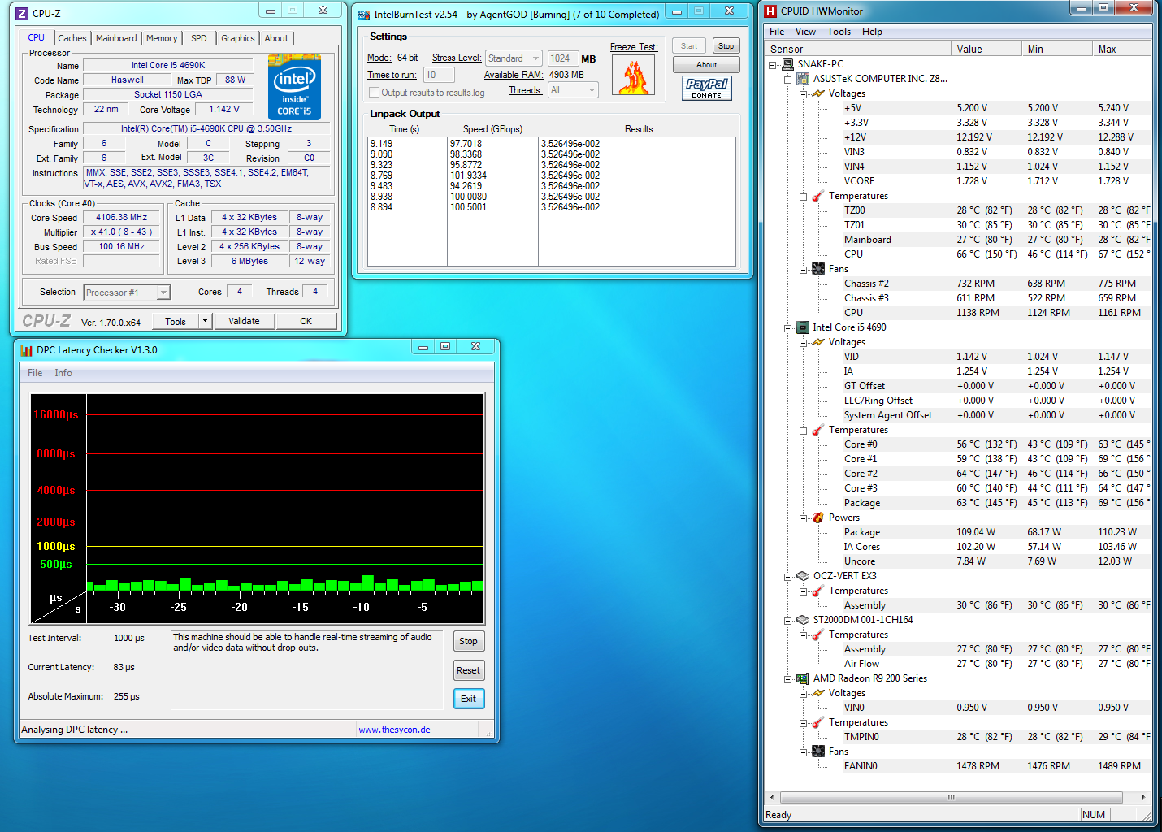This screenshot has width=1162, height=832.
Task: Switch to the SPD tab
Action: pos(199,38)
